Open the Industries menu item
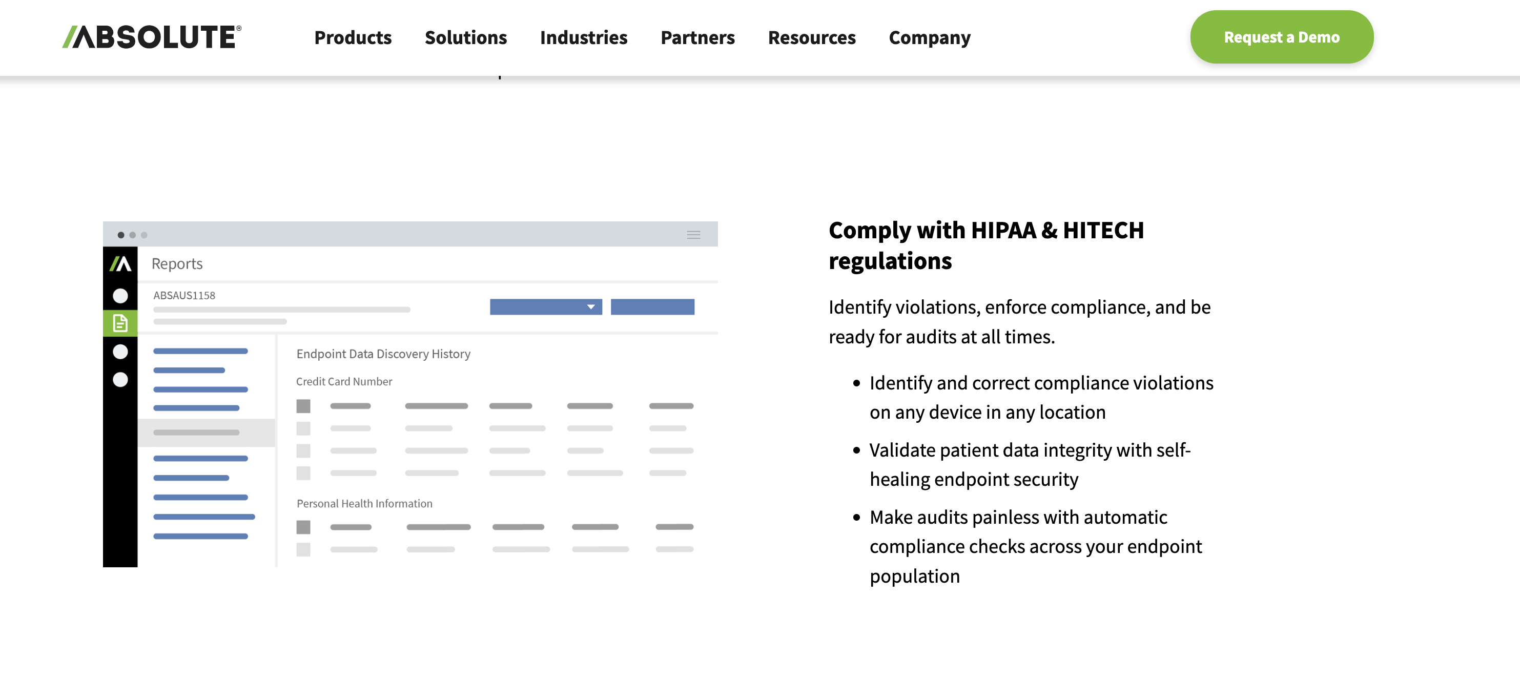The height and width of the screenshot is (699, 1520). [x=584, y=37]
